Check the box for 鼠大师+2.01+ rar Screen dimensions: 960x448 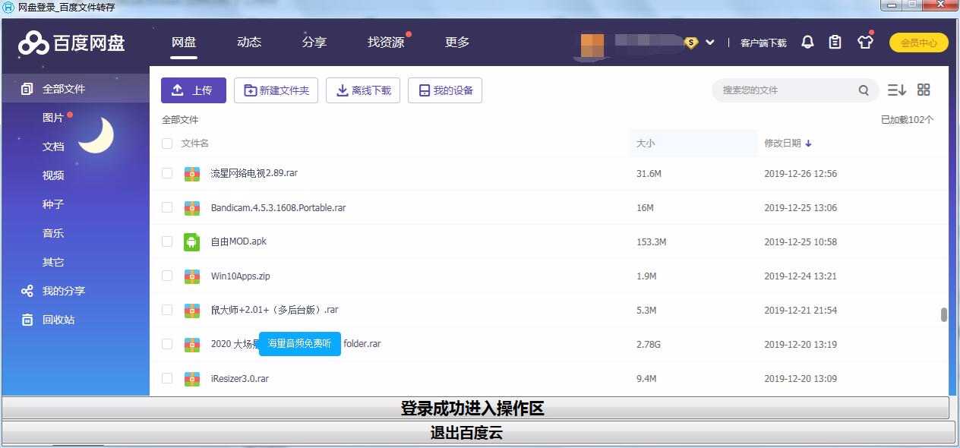pos(167,310)
